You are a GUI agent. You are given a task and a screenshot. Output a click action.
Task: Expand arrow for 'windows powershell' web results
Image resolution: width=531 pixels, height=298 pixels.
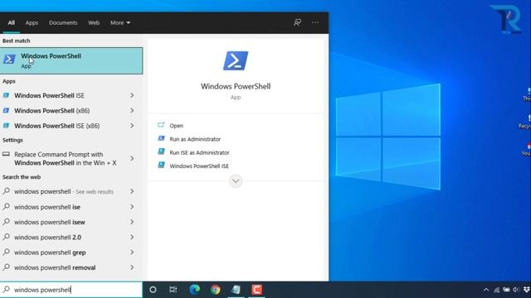pos(132,191)
